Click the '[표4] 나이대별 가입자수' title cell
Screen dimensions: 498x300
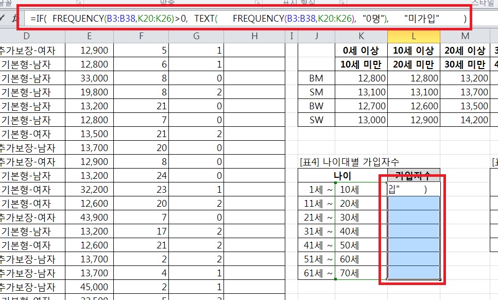(x=349, y=162)
